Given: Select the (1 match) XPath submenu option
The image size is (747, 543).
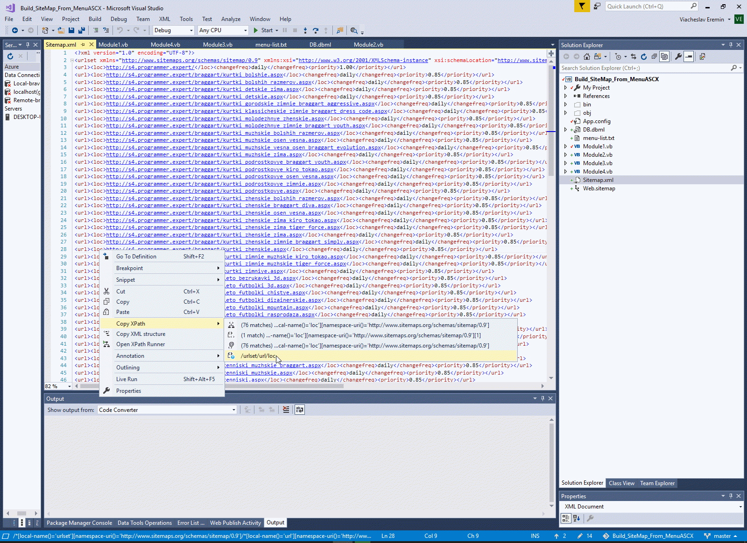Looking at the screenshot, I should click(371, 335).
